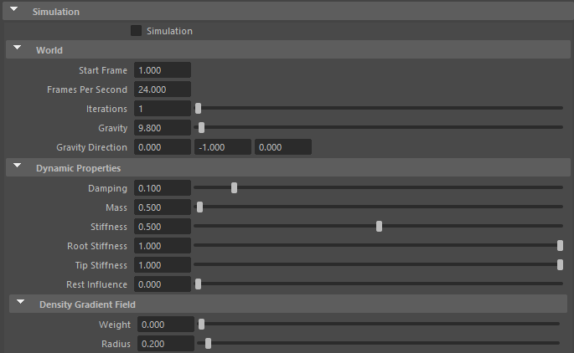This screenshot has width=574, height=353.
Task: Click the Damping slider handle
Action: pyautogui.click(x=234, y=188)
